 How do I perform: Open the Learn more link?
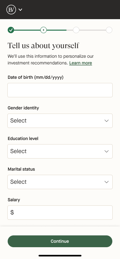point(81,63)
